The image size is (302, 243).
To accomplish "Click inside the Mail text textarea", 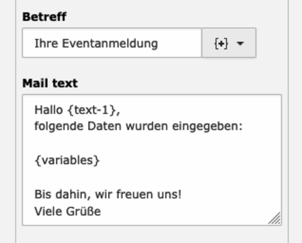I will click(x=152, y=160).
